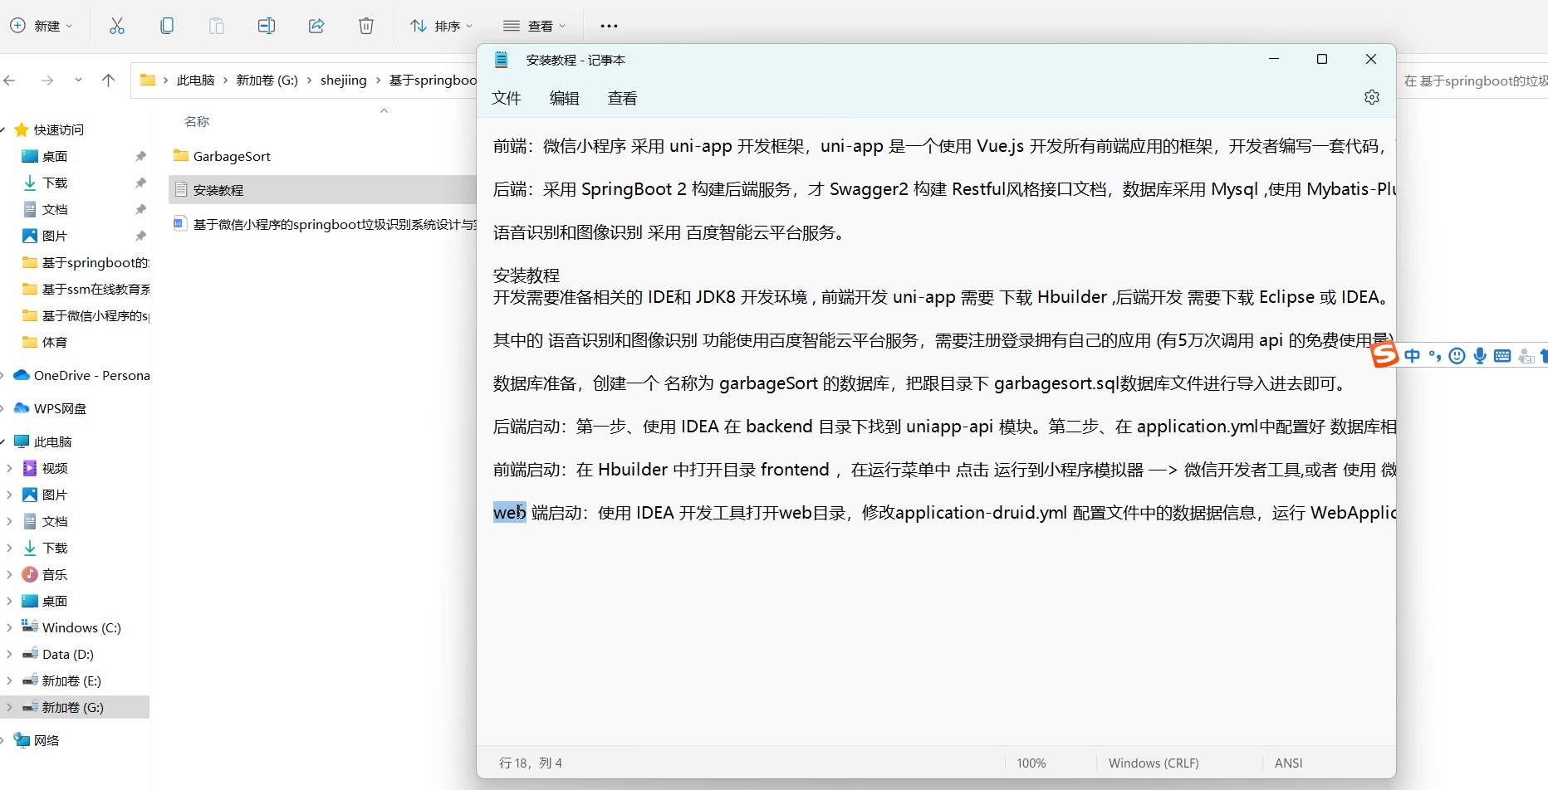Click the Share icon in Explorer toolbar
1548x790 pixels.
coord(316,26)
